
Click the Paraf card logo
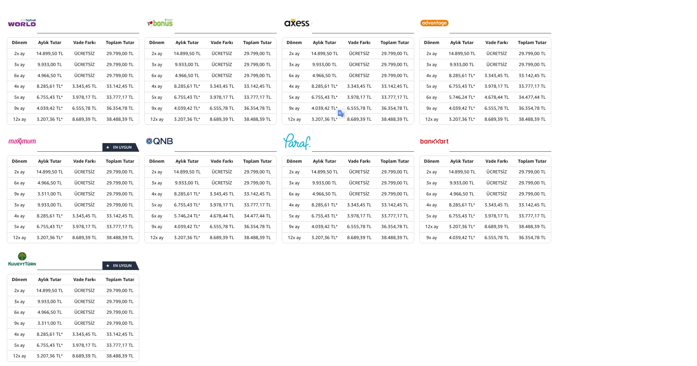coord(297,141)
